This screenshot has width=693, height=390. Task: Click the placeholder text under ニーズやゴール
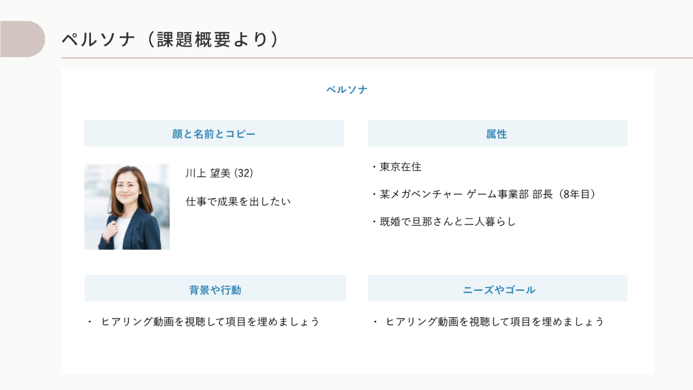[495, 322]
